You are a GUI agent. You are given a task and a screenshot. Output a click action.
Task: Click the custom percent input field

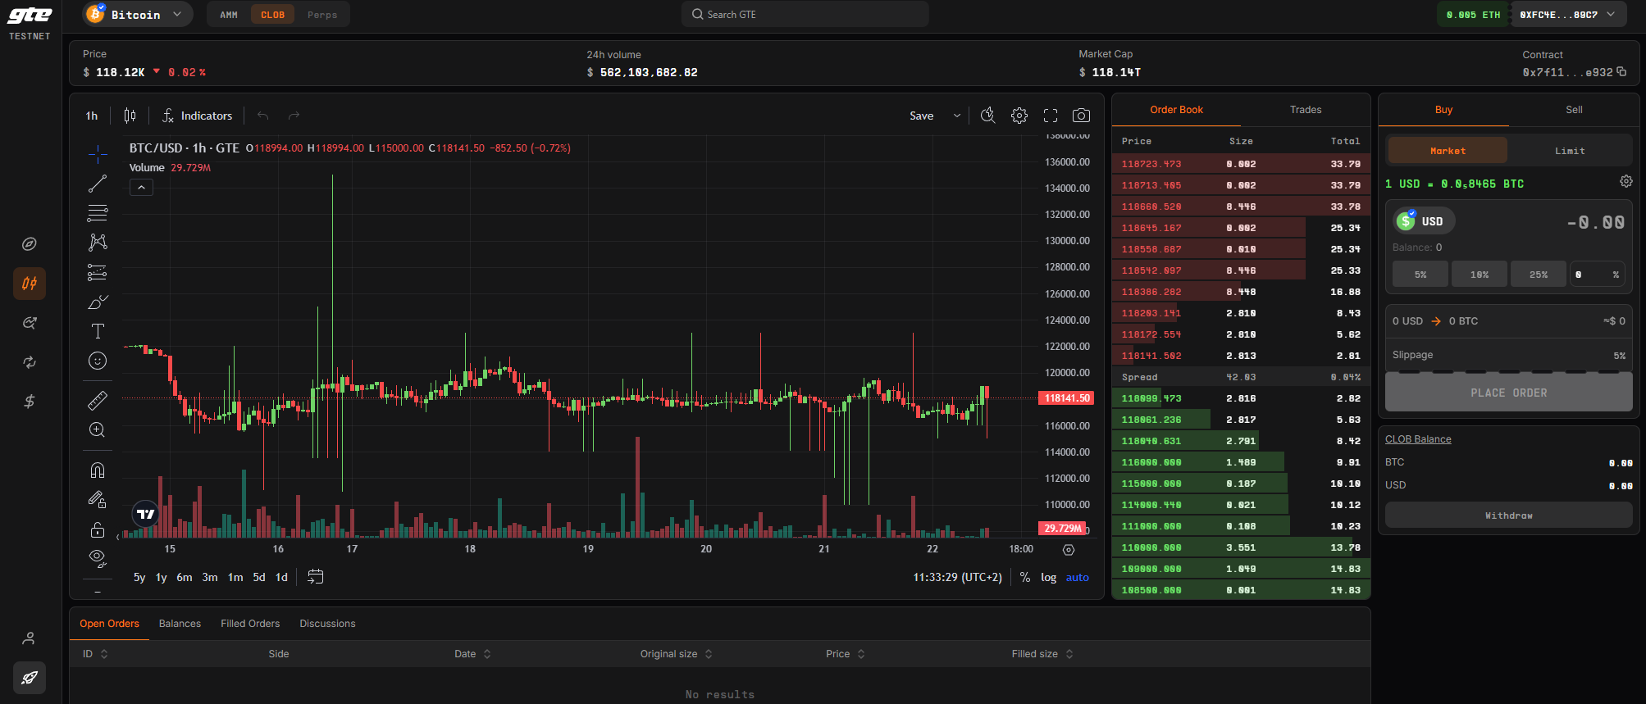[x=1597, y=275]
